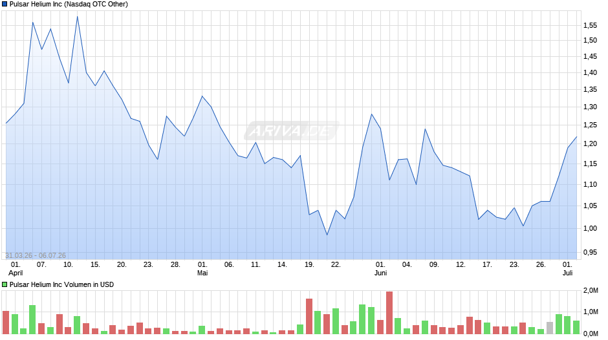The width and height of the screenshot is (608, 340).
Task: Click the '07.' April date label
Action: tap(41, 265)
